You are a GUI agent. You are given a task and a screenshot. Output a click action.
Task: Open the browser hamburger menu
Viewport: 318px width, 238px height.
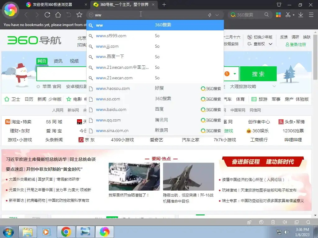click(x=311, y=15)
